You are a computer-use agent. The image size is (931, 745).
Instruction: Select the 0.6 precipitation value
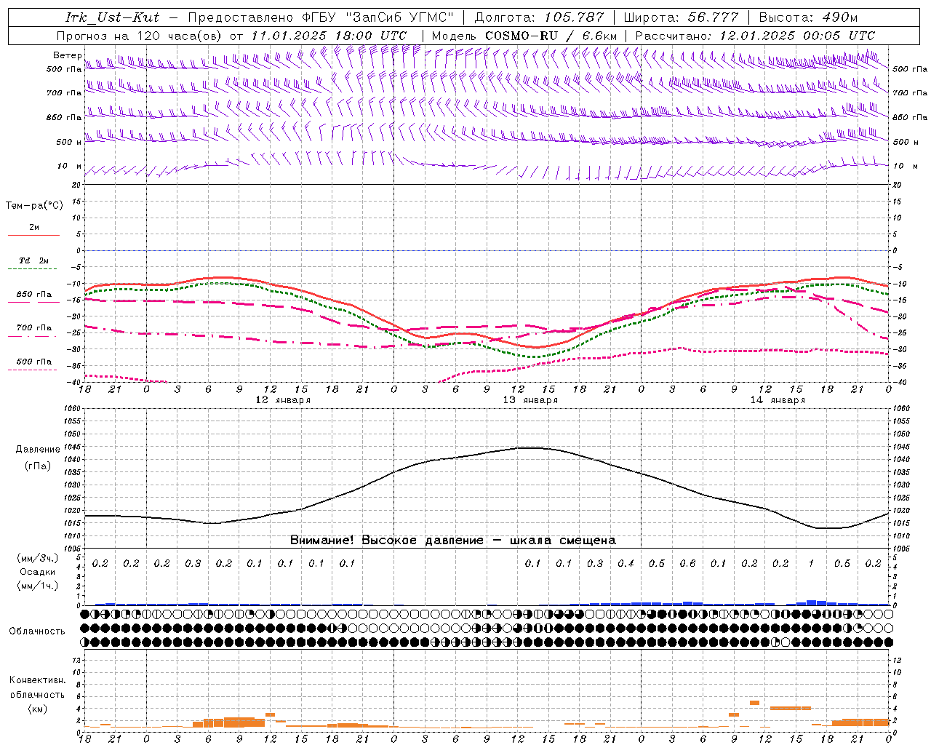687,564
